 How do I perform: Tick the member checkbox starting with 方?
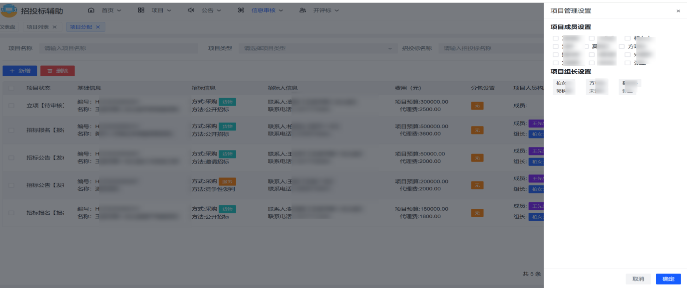tap(622, 46)
